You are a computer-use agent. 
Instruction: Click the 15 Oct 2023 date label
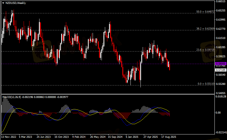tap(61, 137)
